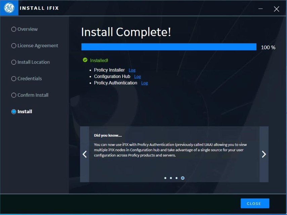Image resolution: width=287 pixels, height=215 pixels.
Task: Click the Install Complete! heading
Action: tap(126, 32)
